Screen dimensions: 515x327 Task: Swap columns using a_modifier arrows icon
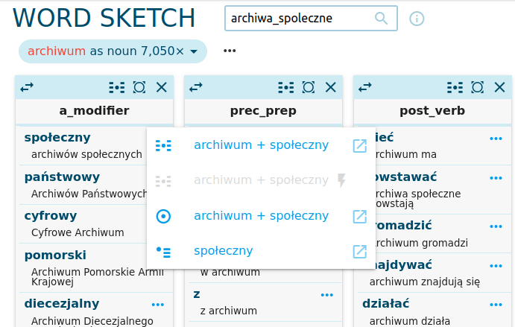point(27,87)
